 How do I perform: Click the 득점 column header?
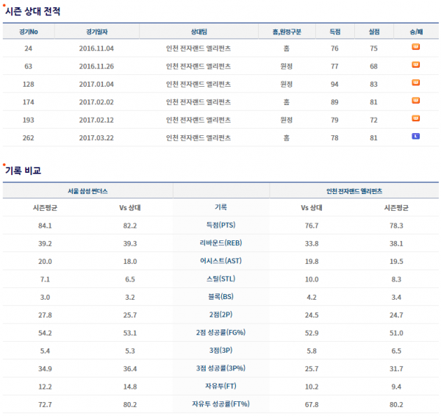click(335, 32)
